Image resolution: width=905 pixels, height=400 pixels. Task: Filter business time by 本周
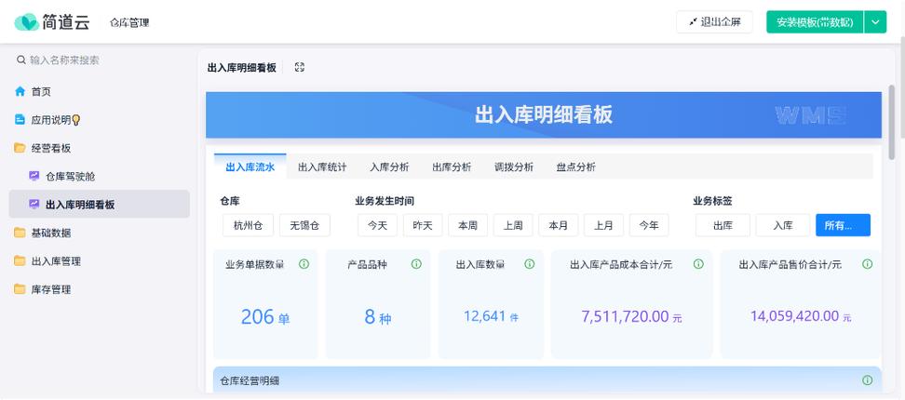[467, 225]
